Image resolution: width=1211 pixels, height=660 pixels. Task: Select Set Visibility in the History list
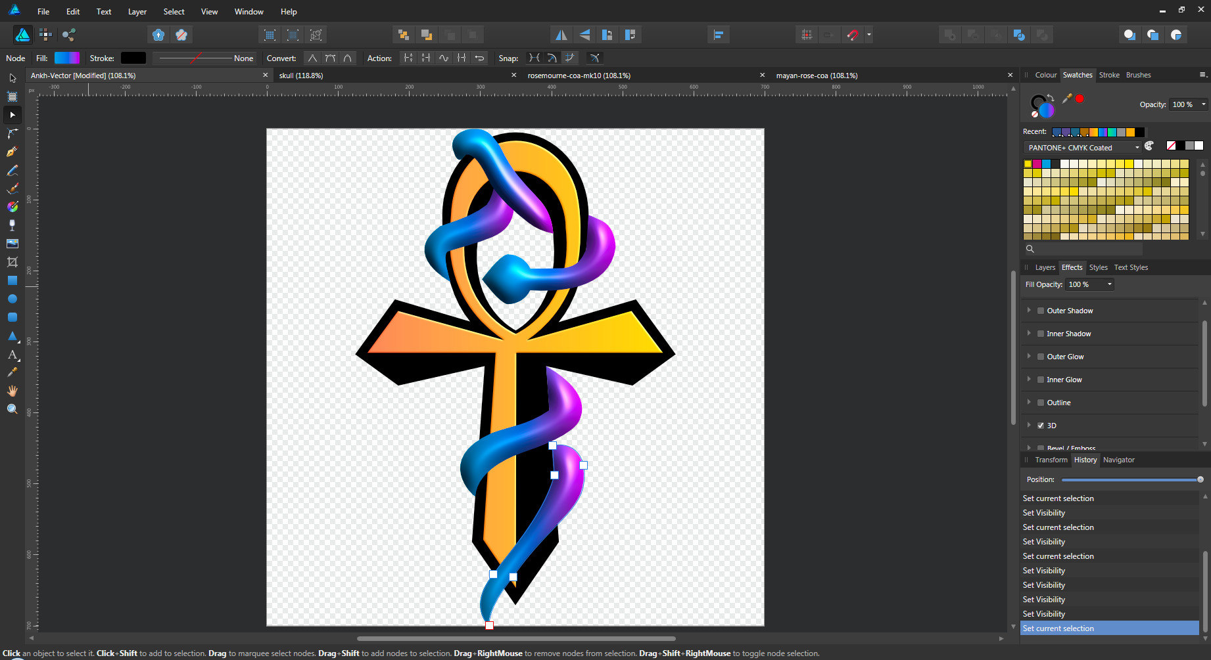click(x=1044, y=512)
